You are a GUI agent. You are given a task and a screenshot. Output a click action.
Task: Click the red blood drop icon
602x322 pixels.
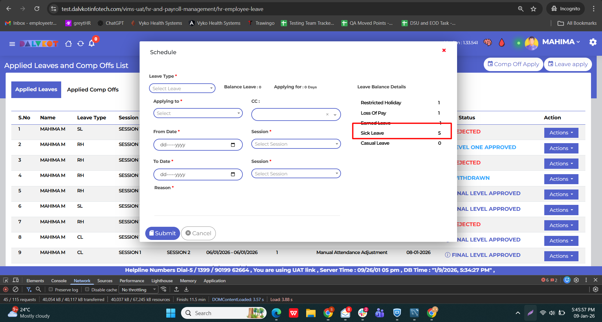coord(502,43)
